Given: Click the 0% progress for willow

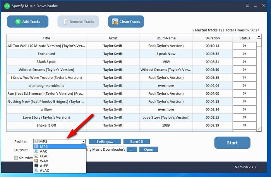Looking at the screenshot, I should [x=244, y=109].
